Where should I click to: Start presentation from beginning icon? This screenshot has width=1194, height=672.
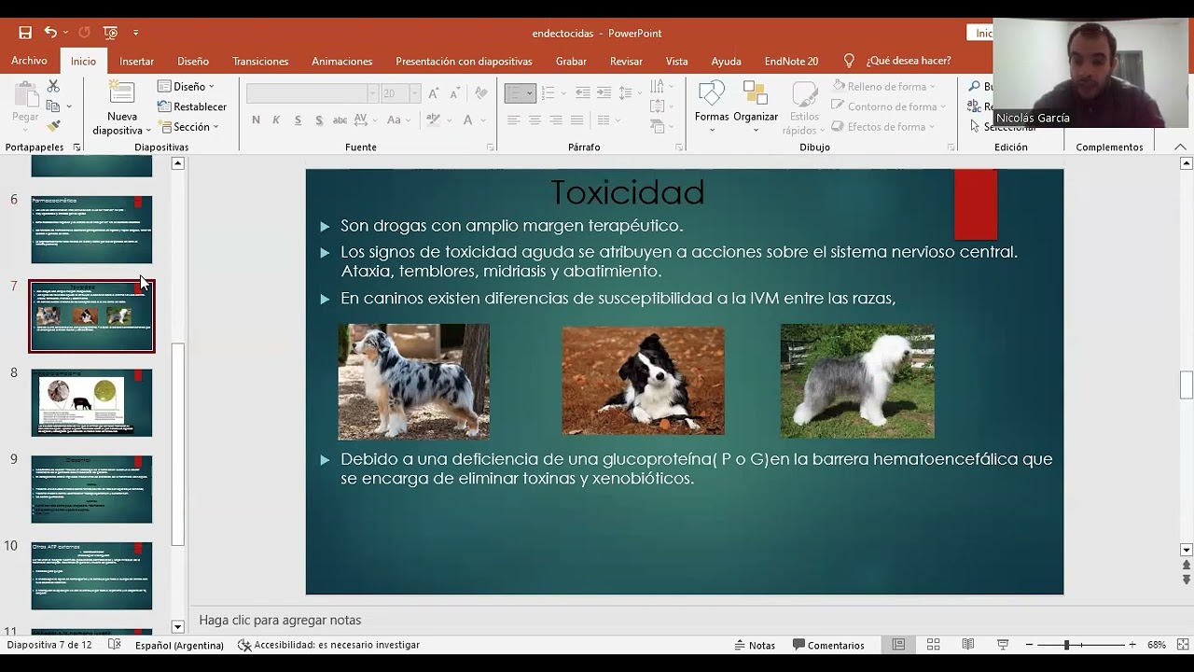(111, 33)
